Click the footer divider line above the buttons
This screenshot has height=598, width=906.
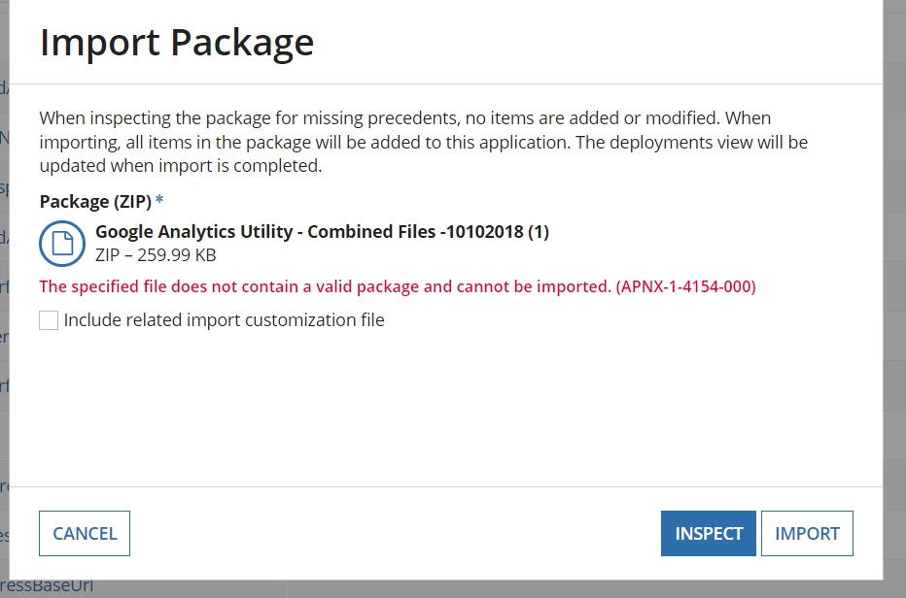coord(446,486)
